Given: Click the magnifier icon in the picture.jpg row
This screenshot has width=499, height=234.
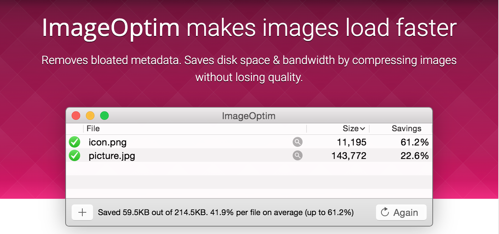Looking at the screenshot, I should coord(298,155).
